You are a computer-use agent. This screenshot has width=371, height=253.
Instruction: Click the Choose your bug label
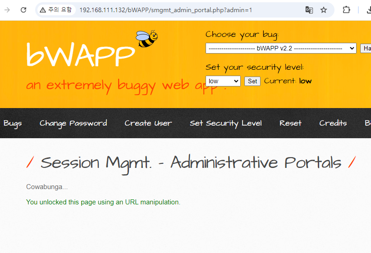(x=242, y=35)
